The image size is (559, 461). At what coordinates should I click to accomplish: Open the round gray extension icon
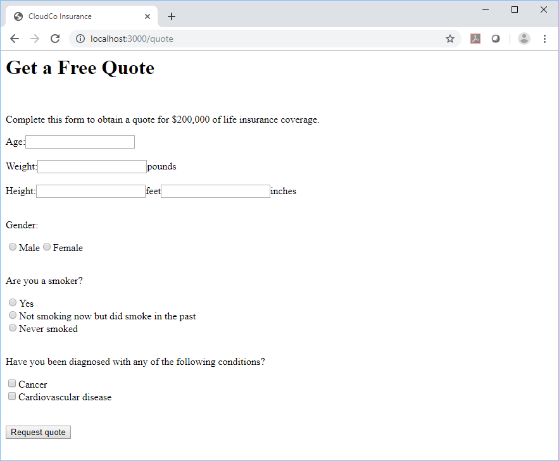(x=496, y=39)
